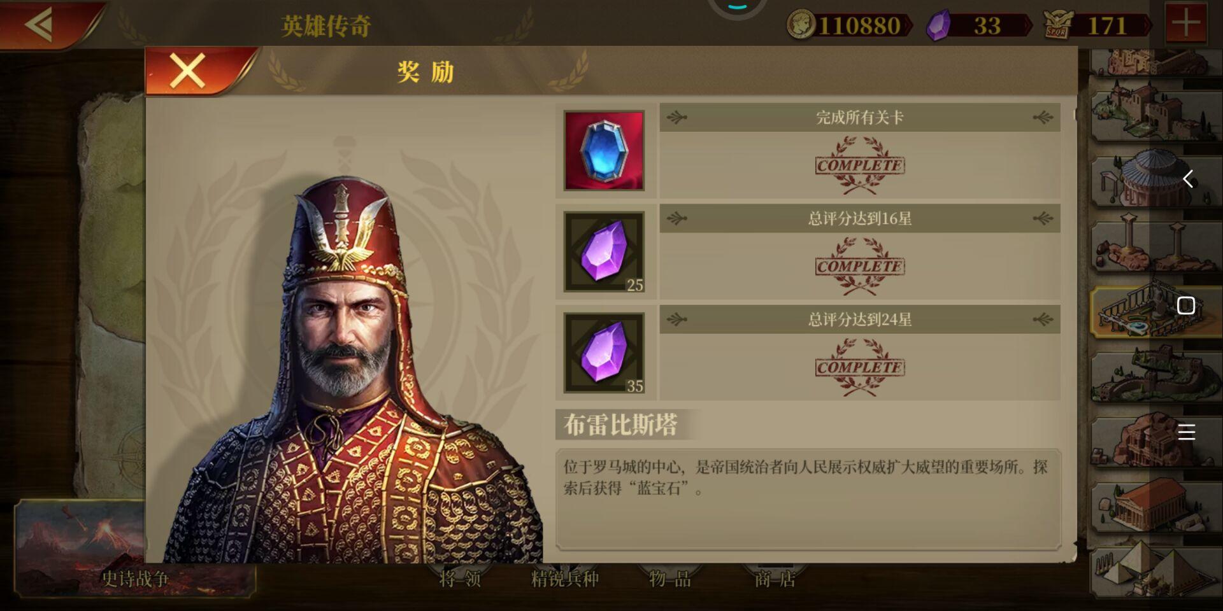
Task: Select the blue sapphire reward icon
Action: click(604, 150)
